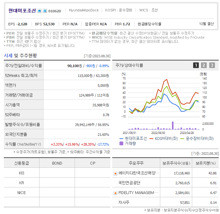Viewport: 220px width, 214px height.
Task: Click the home icon beside 현대미포조선
Action: (x=39, y=11)
